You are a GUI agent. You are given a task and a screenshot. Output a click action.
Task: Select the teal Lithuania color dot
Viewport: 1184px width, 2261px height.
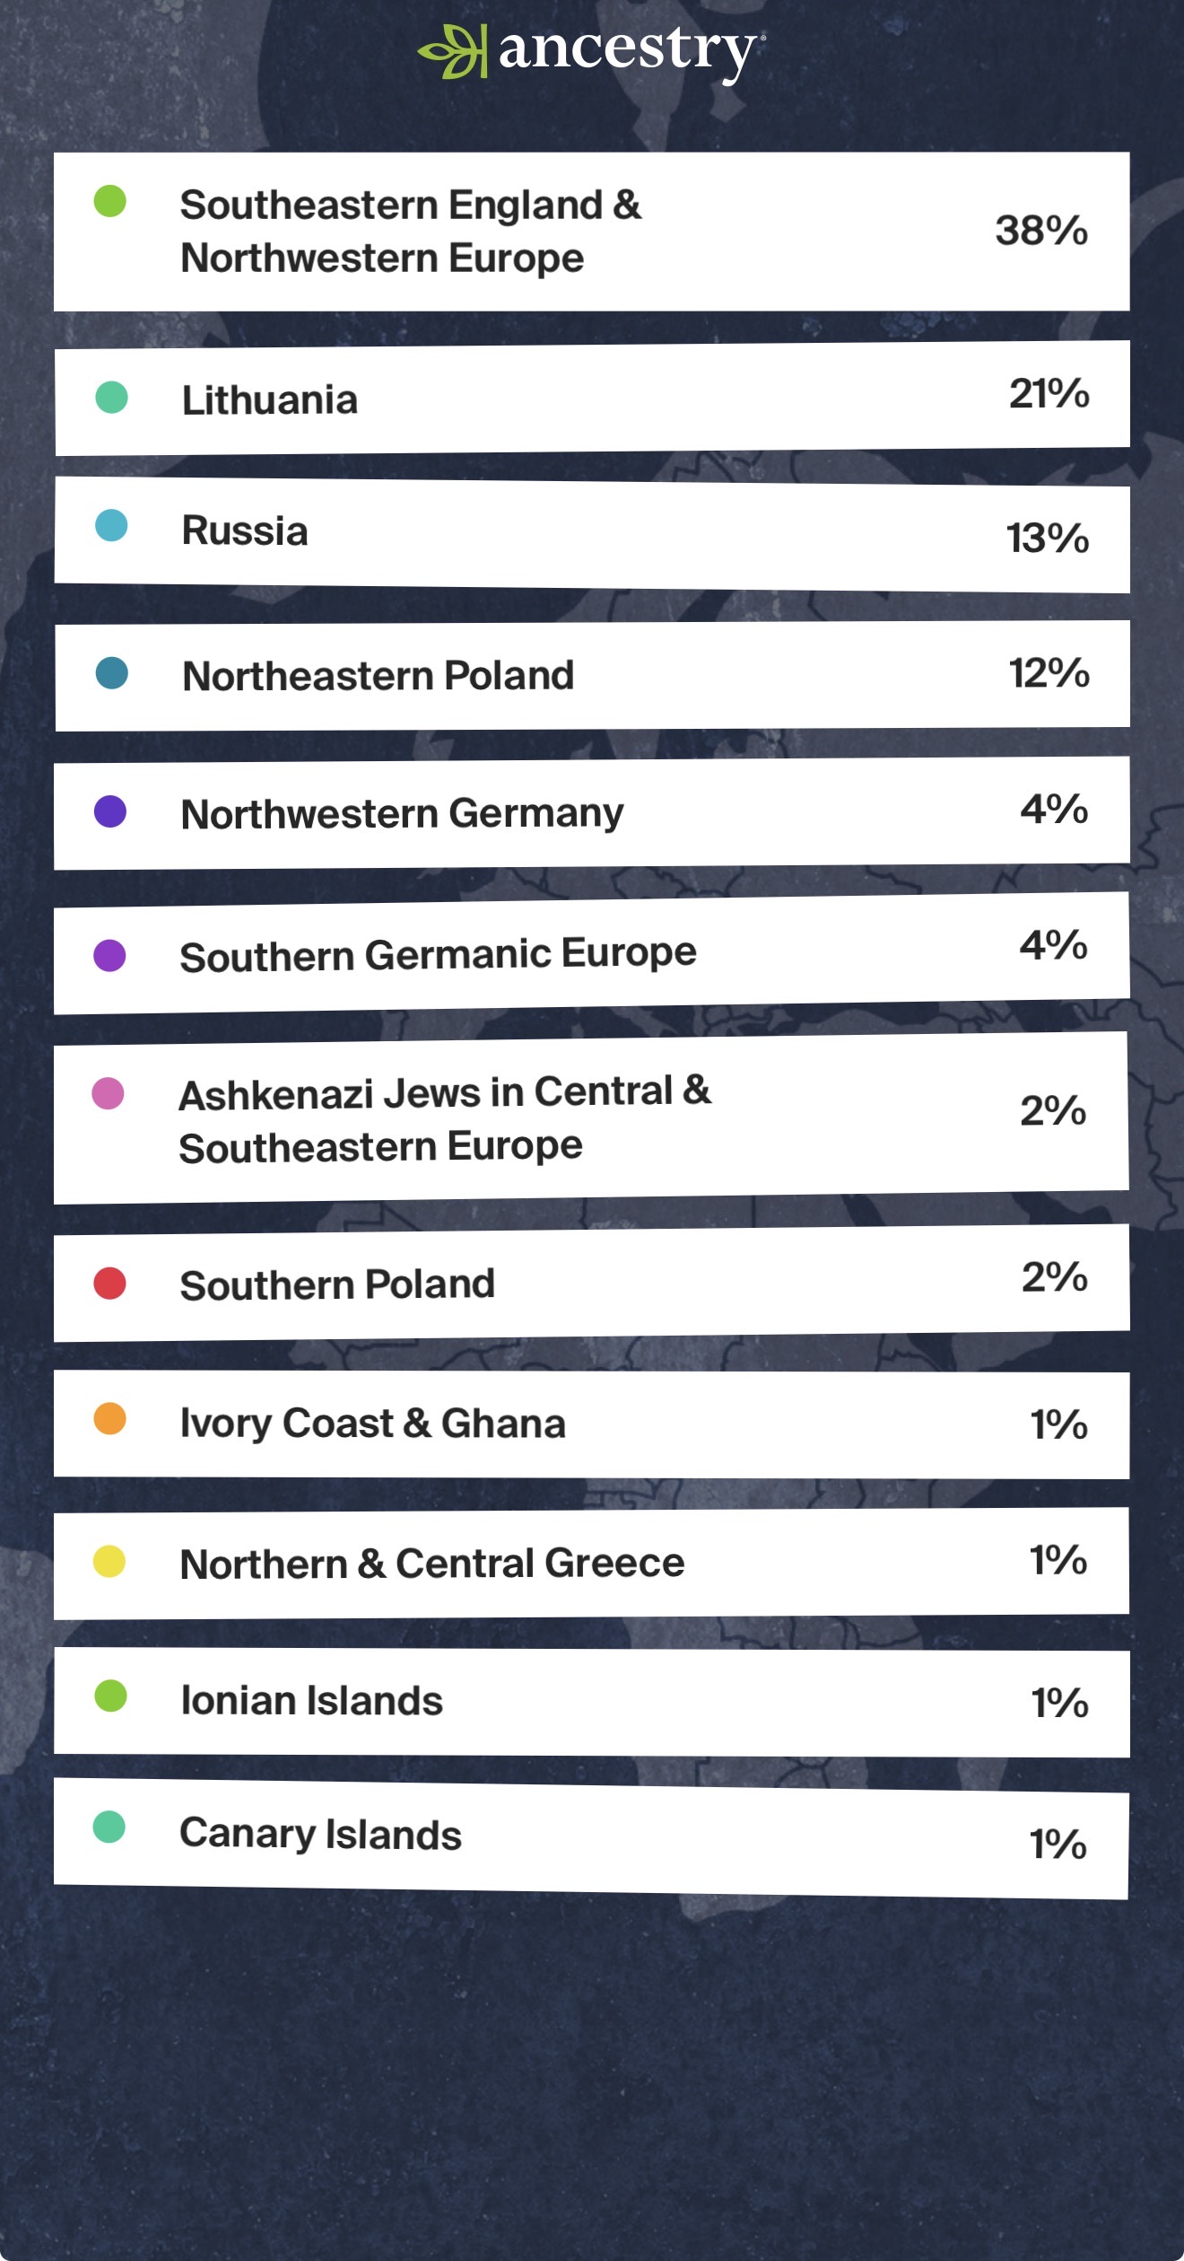point(111,397)
